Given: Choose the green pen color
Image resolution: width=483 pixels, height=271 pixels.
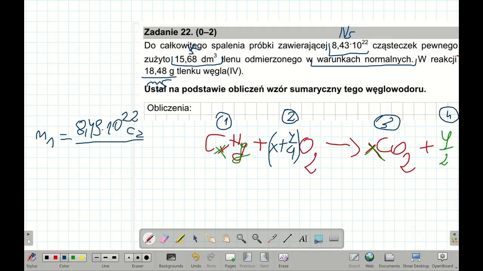Looking at the screenshot, I should pyautogui.click(x=73, y=257).
